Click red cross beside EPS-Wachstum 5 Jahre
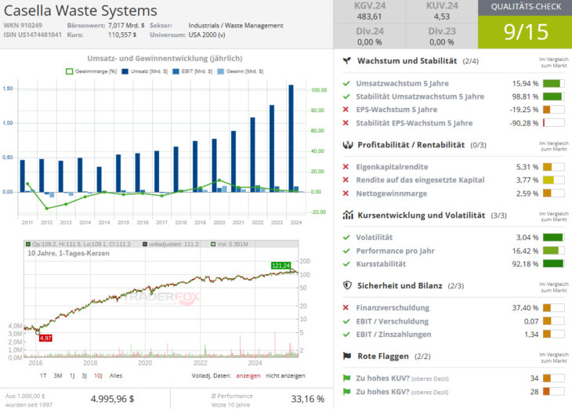 pos(346,110)
